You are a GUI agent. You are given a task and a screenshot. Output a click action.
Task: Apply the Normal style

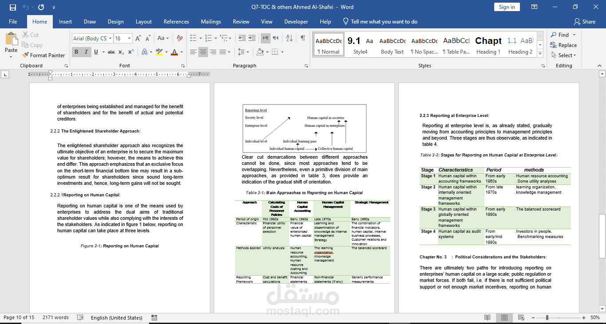point(328,44)
